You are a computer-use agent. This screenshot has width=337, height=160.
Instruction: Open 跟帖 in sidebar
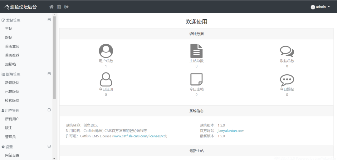click(x=9, y=37)
